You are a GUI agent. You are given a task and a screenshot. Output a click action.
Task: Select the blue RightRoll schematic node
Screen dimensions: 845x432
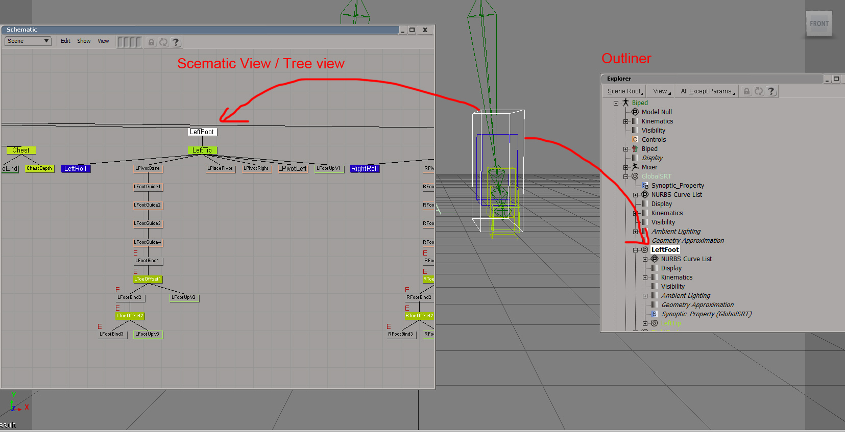(365, 169)
